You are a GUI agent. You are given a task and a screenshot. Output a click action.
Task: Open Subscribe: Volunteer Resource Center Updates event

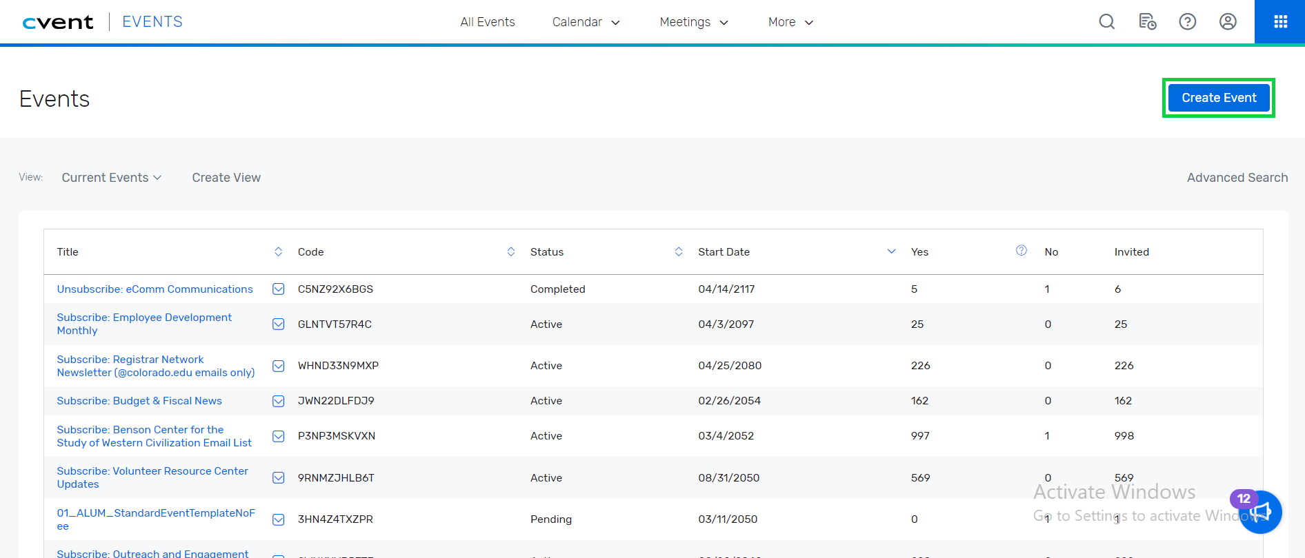pos(152,477)
